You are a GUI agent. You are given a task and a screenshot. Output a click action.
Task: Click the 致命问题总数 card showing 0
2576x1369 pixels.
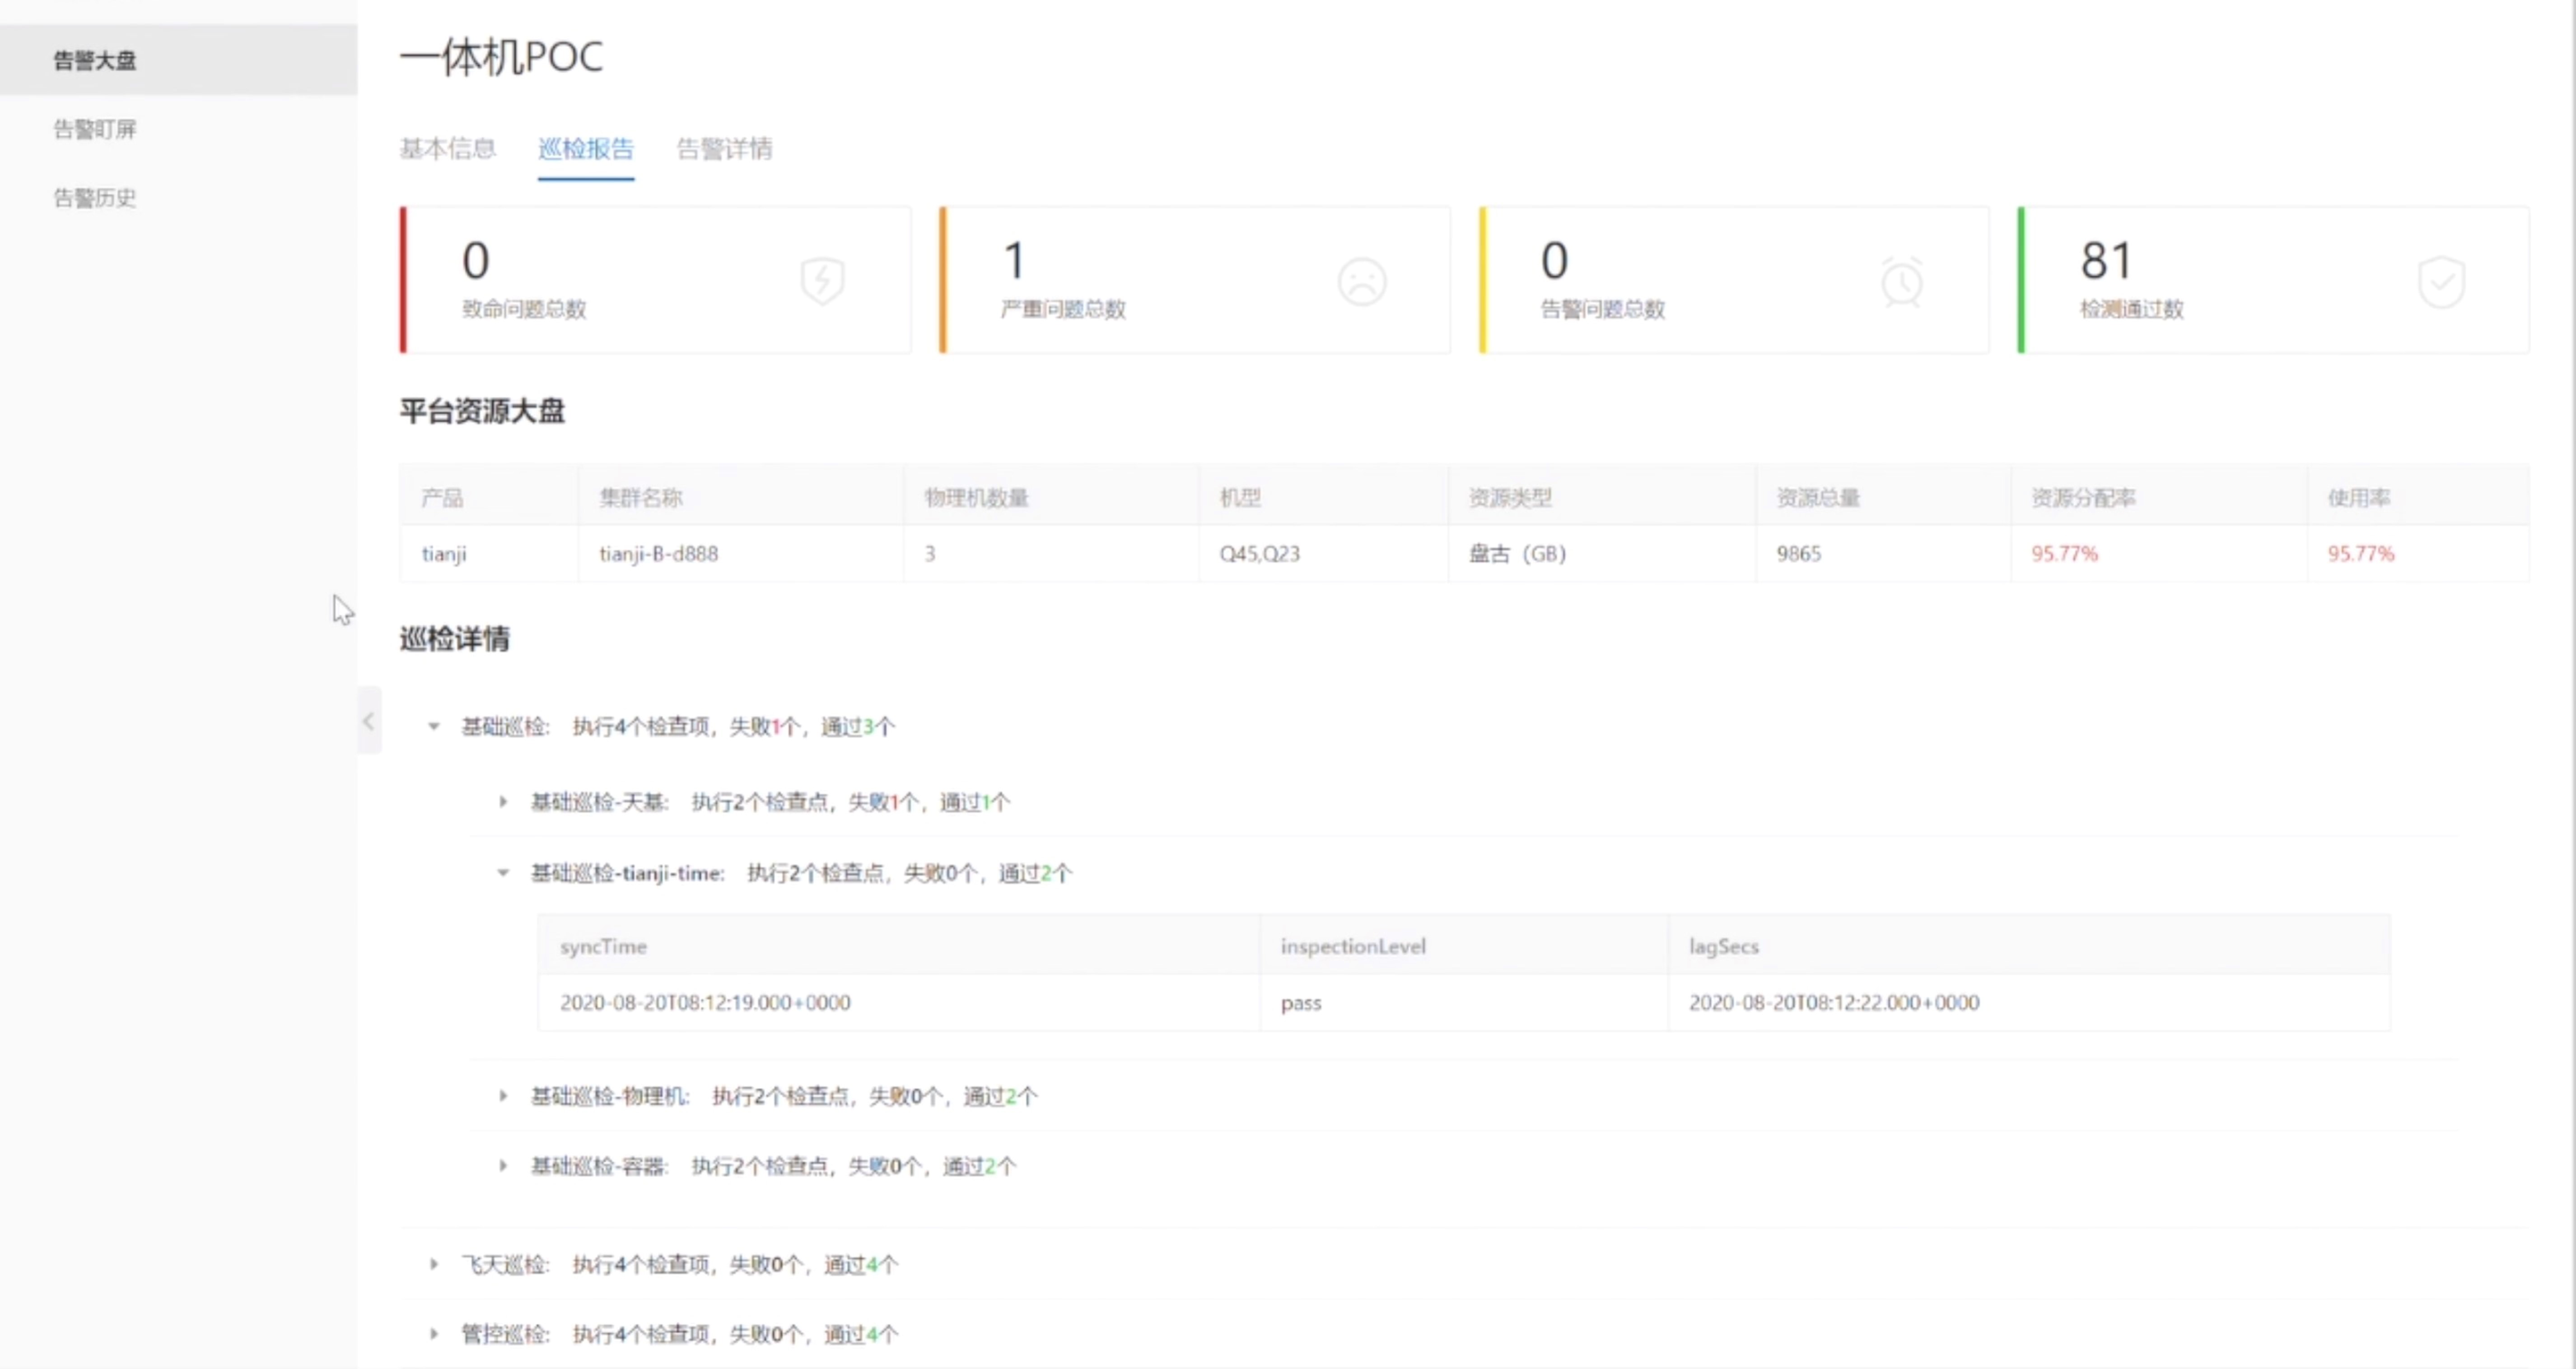[655, 280]
